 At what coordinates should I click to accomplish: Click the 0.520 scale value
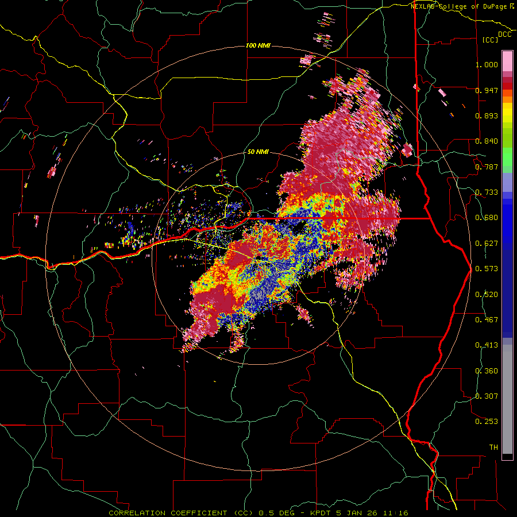tap(487, 295)
